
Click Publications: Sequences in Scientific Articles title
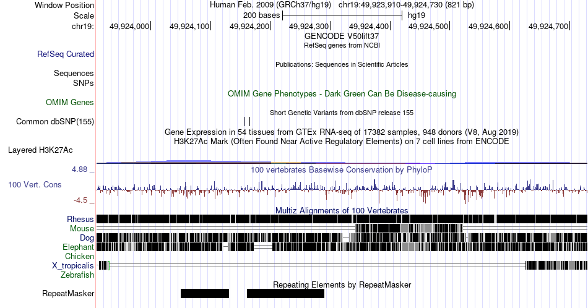coord(342,64)
